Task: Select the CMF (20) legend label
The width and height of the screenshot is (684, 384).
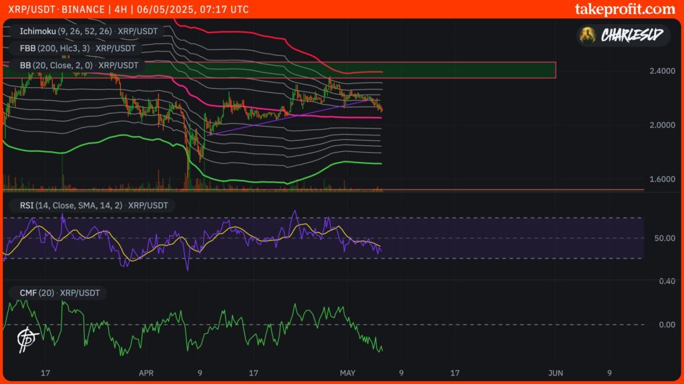Action: [59, 292]
